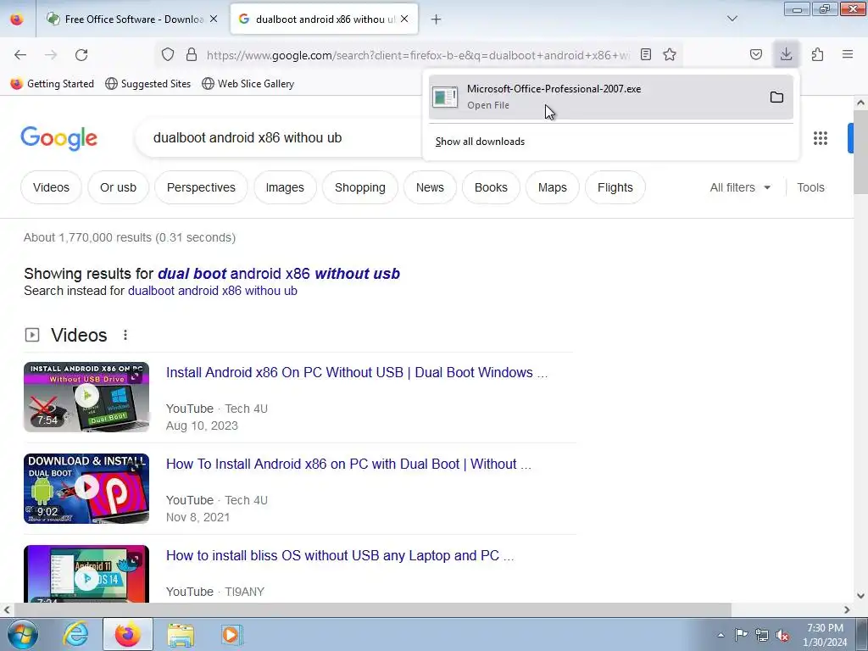The image size is (868, 651).
Task: Click the Google logo
Action: click(58, 138)
